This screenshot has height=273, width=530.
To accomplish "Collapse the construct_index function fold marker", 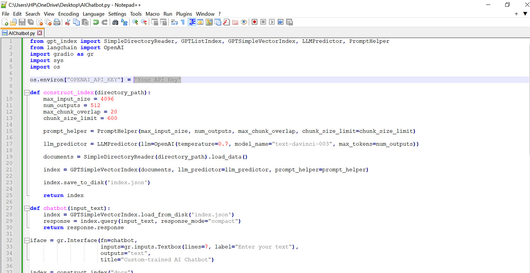I will [x=27, y=93].
